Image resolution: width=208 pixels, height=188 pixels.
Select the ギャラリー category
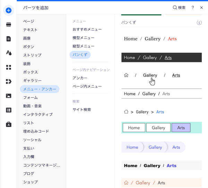pyautogui.click(x=32, y=81)
